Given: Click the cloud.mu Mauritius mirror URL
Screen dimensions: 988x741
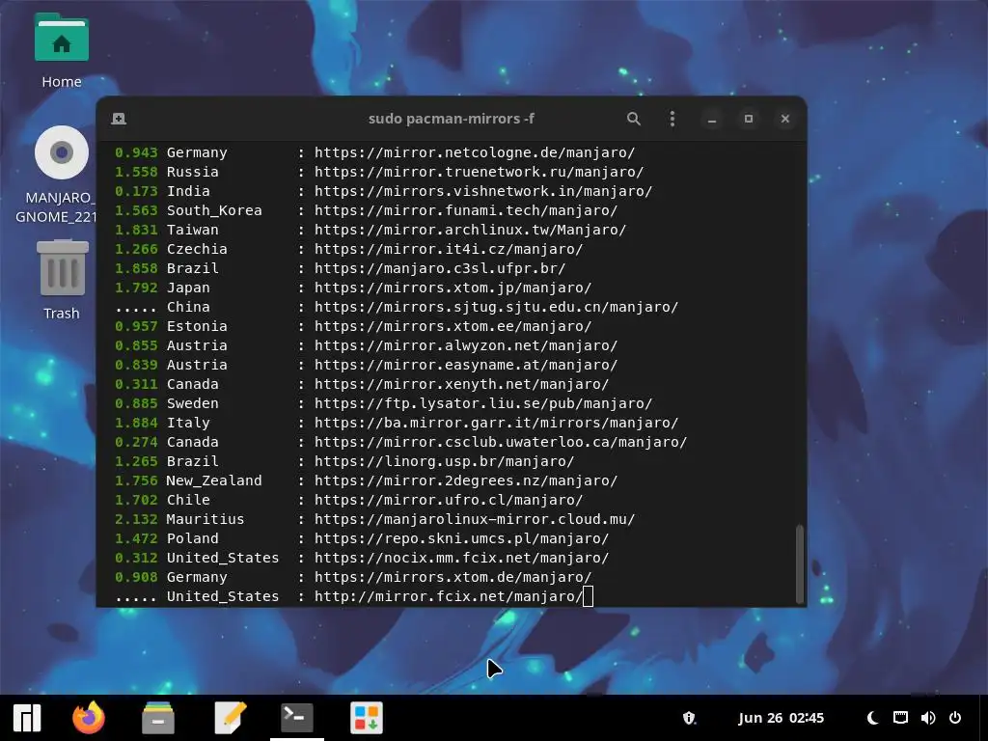Looking at the screenshot, I should (475, 519).
